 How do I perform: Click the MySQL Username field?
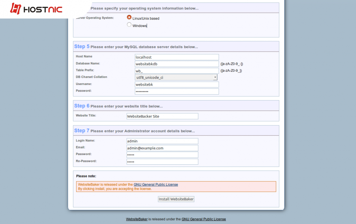tap(177, 85)
